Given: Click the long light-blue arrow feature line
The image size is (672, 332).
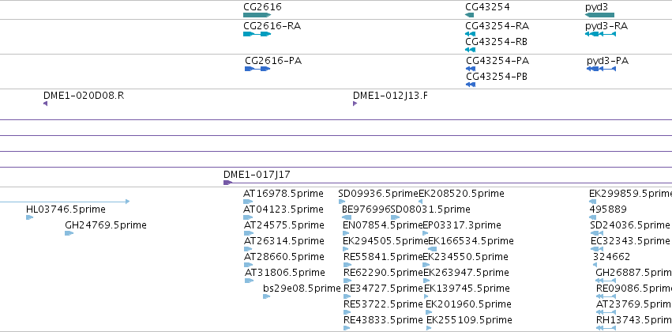Looking at the screenshot, I should [x=65, y=201].
